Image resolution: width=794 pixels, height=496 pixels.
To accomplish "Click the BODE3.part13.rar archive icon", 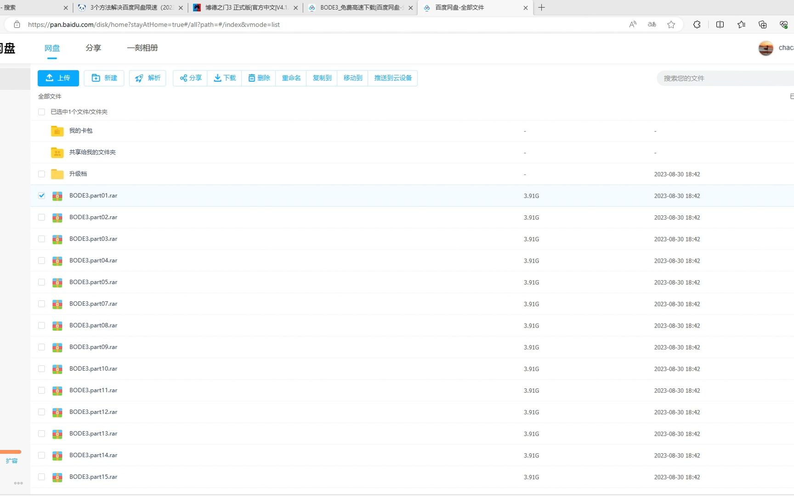I will [x=57, y=434].
